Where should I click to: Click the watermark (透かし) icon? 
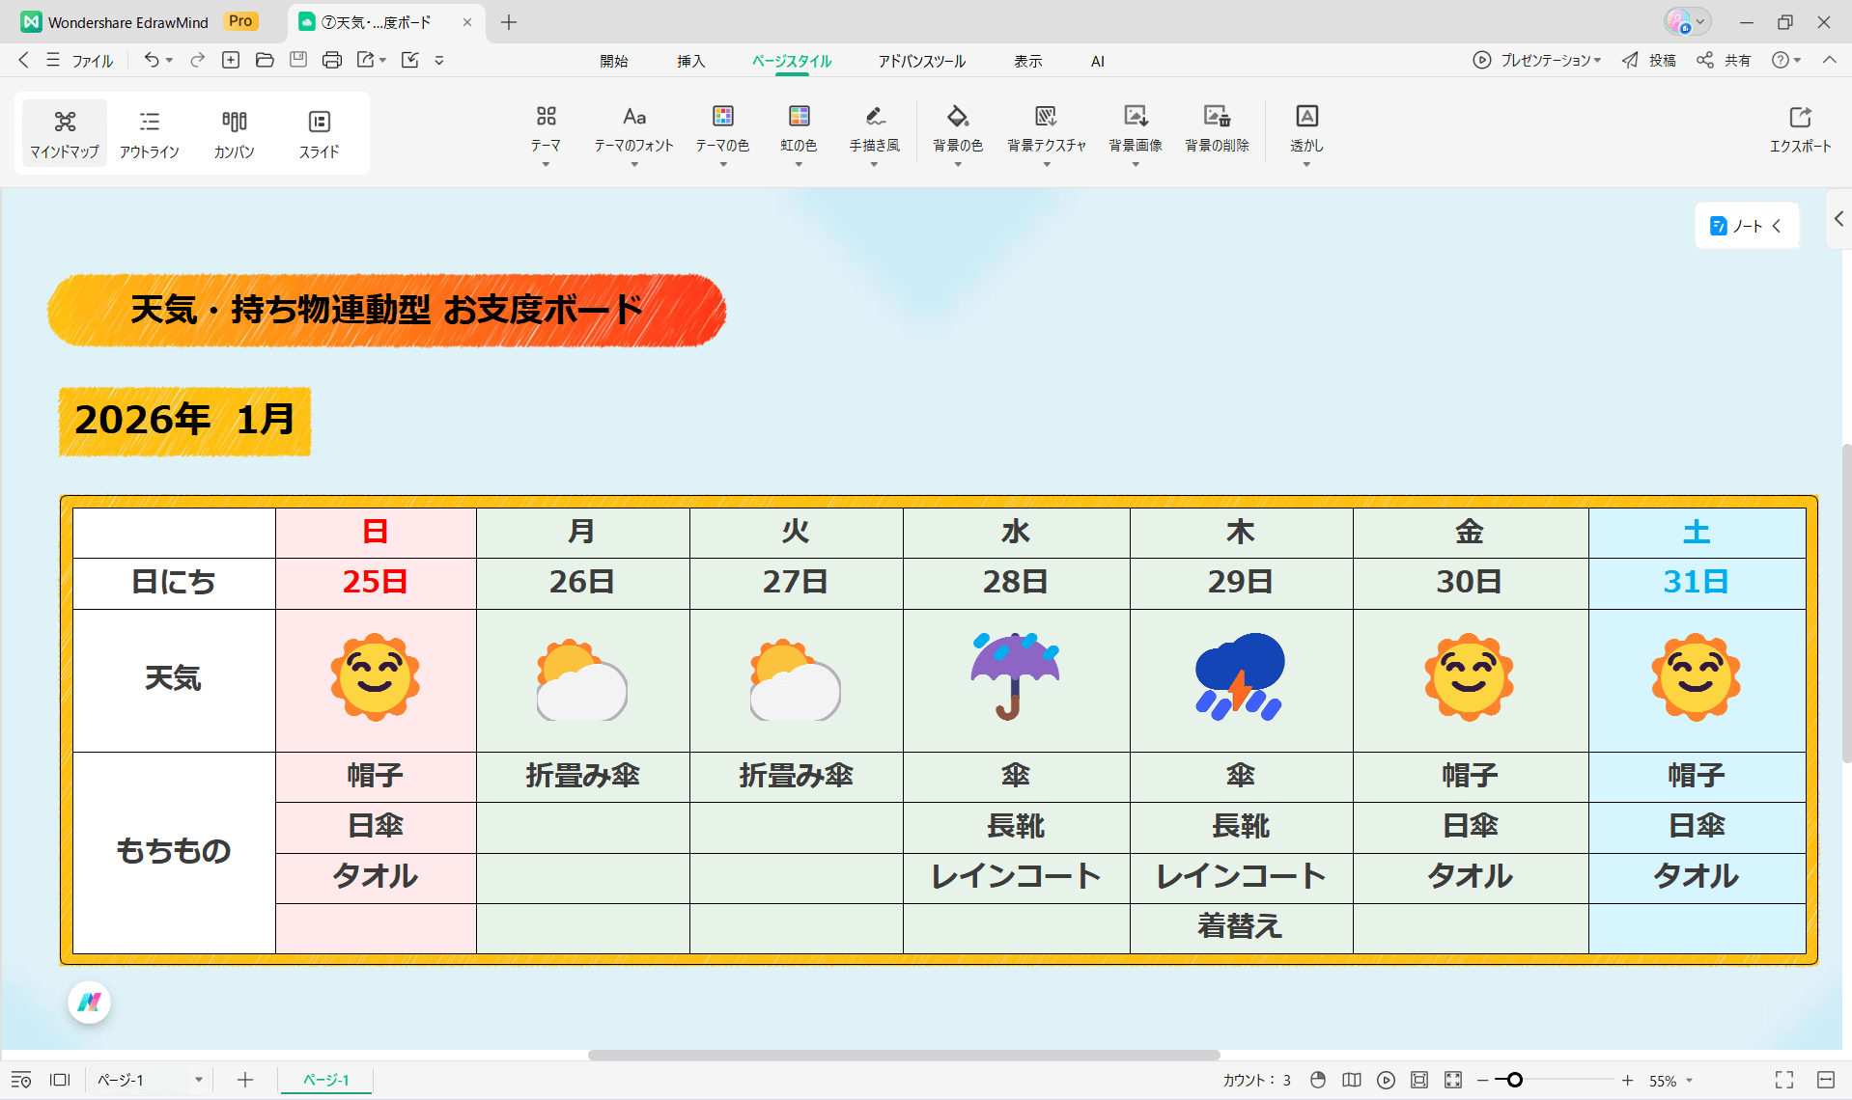click(x=1306, y=133)
